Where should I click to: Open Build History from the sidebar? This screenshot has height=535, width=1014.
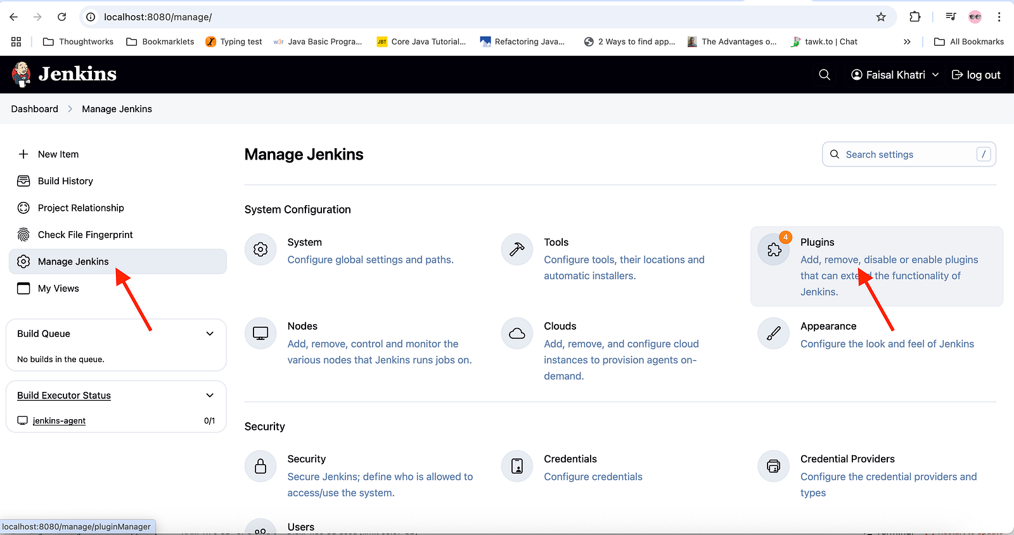[x=117, y=181]
